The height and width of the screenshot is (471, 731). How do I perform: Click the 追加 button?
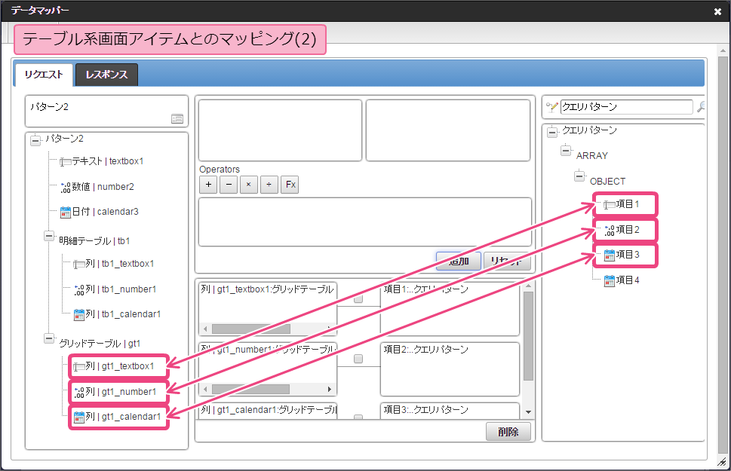(458, 261)
